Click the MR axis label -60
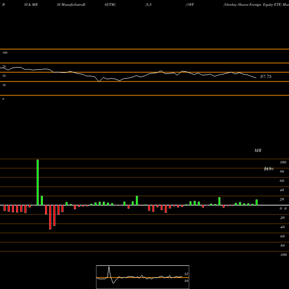The image size is (289, 289). point(282,236)
